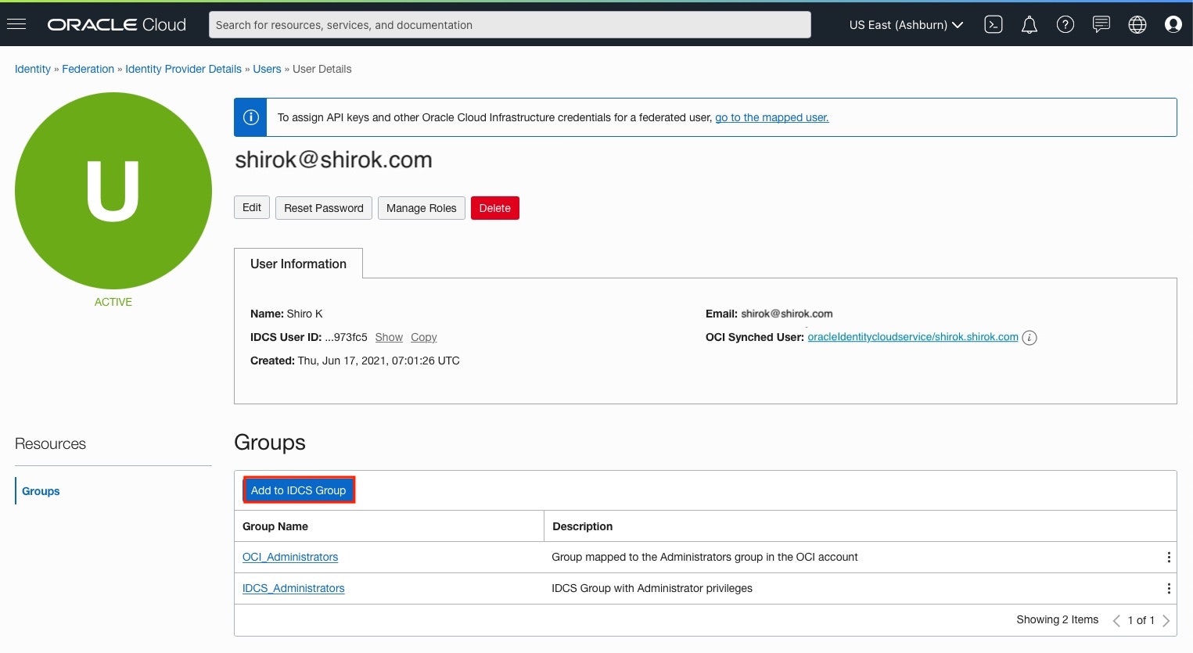Click the shirok@shirok.com page heading

(x=334, y=160)
